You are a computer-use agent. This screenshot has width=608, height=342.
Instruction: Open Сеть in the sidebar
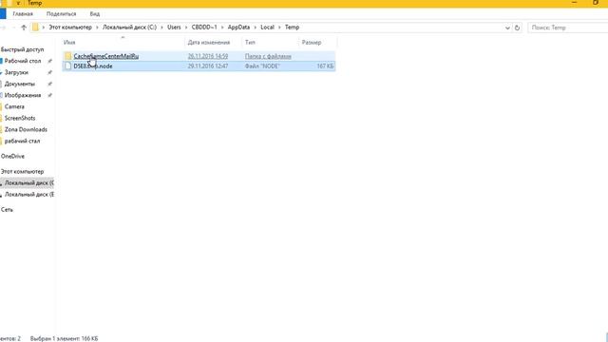pos(7,210)
